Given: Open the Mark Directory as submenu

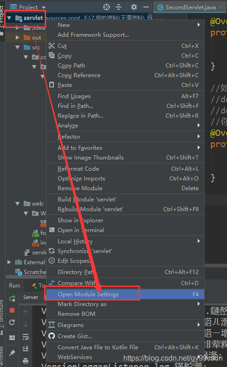Looking at the screenshot, I should pos(126,304).
